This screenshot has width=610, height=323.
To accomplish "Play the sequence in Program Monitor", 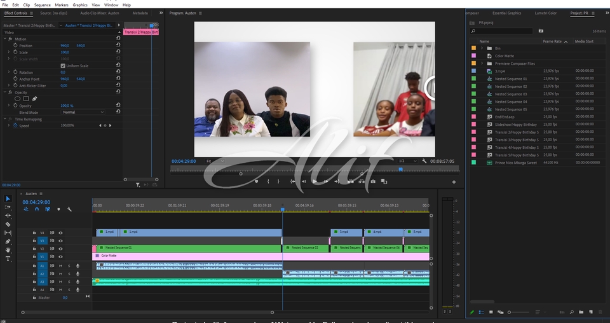I will coord(315,181).
